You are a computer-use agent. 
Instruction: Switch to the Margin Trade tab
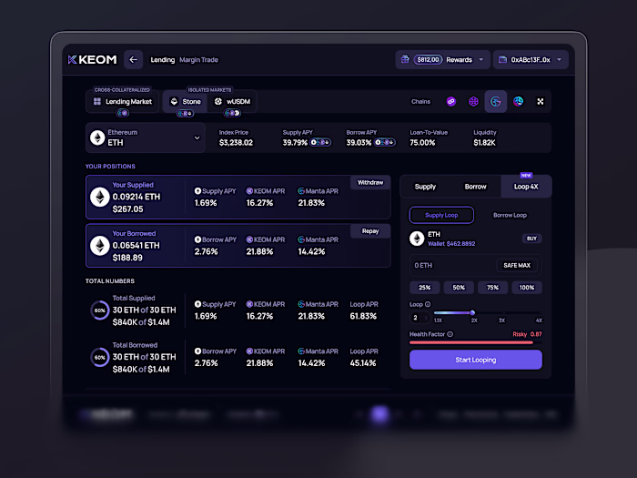(198, 60)
